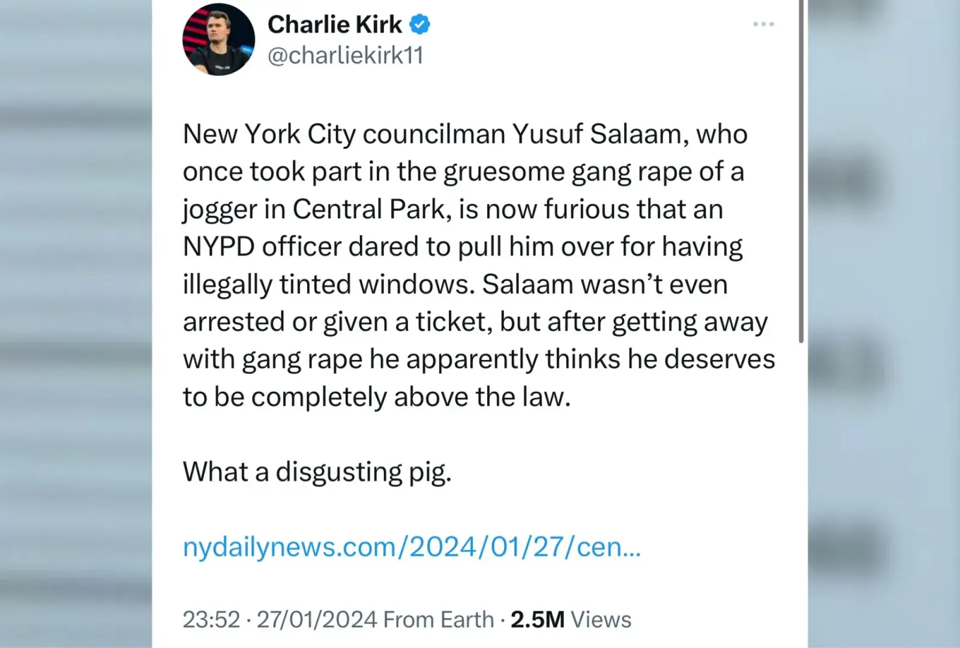This screenshot has height=648, width=960.
Task: Click the Charlie Kirk display name
Action: (x=335, y=24)
